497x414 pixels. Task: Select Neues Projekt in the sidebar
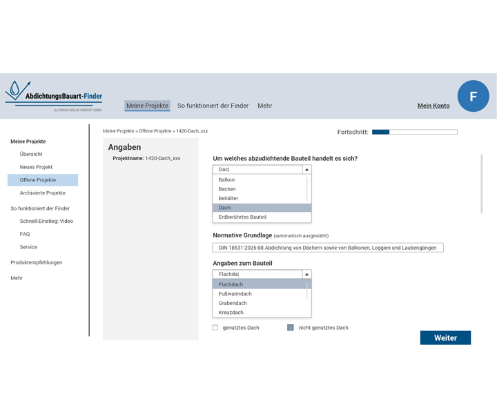[36, 167]
